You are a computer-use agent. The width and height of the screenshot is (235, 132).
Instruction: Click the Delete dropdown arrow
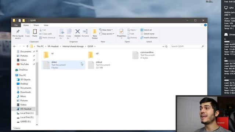pyautogui.click(x=77, y=38)
